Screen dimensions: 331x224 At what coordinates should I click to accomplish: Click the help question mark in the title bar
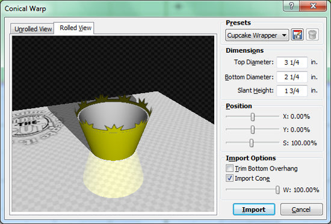click(291, 6)
